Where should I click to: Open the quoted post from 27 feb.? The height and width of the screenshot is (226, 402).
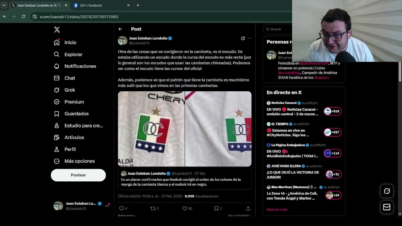point(185,179)
